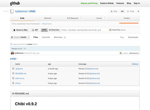Click the file icon beside chibi.js
The height and width of the screenshot is (110, 150).
tap(13, 83)
